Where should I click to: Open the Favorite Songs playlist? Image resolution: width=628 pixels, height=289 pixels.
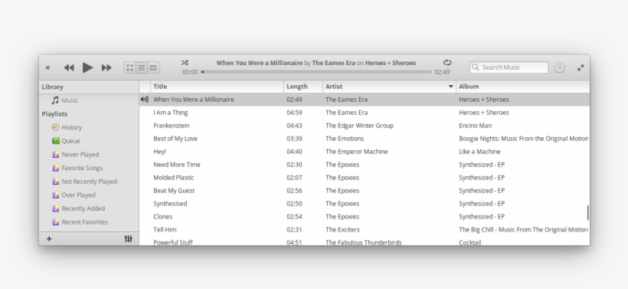coord(89,168)
